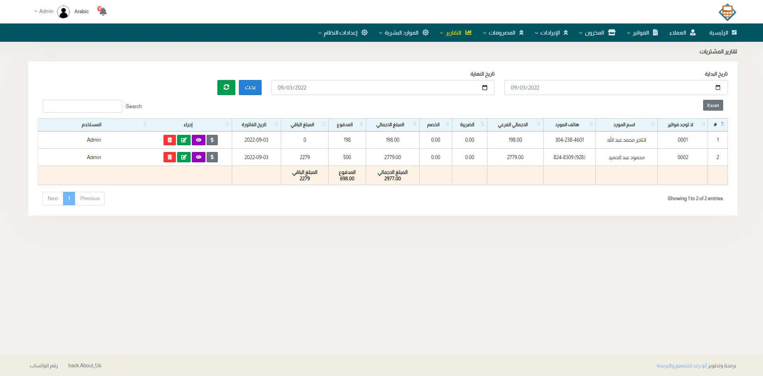The image size is (763, 376).
Task: Click the table Search input field
Action: 82,106
